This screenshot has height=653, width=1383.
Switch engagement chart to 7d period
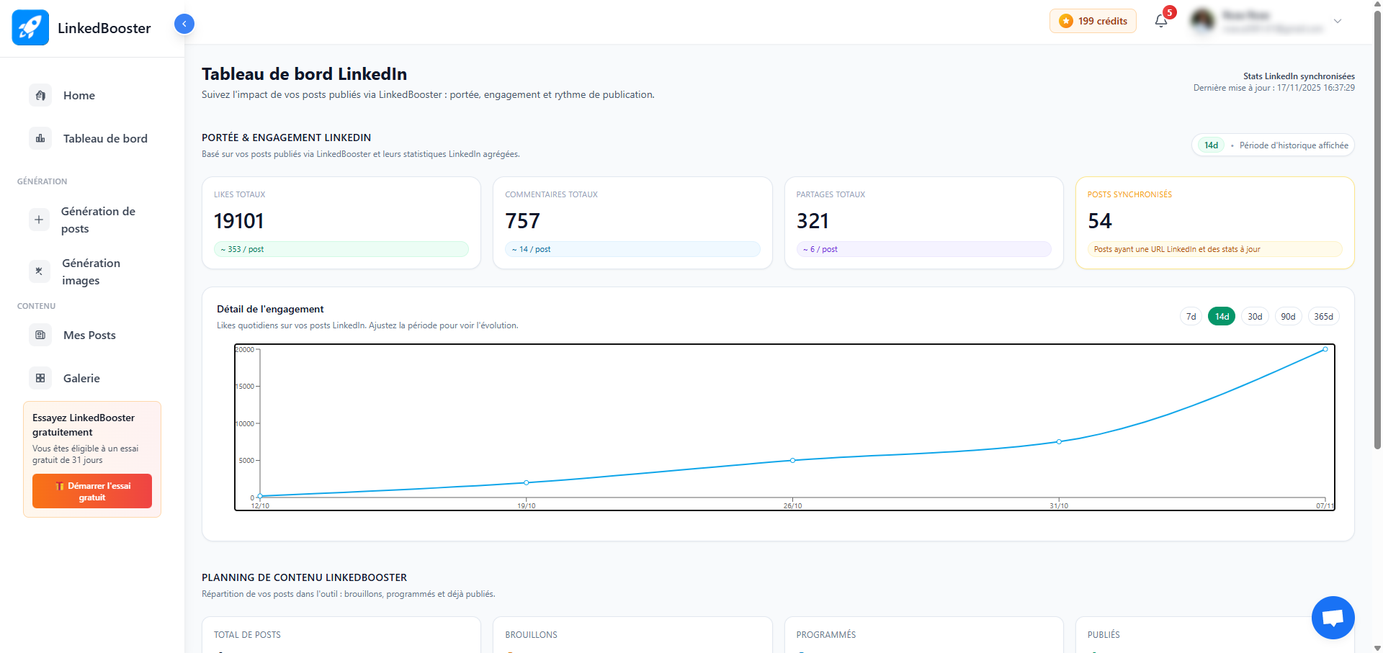click(x=1191, y=316)
